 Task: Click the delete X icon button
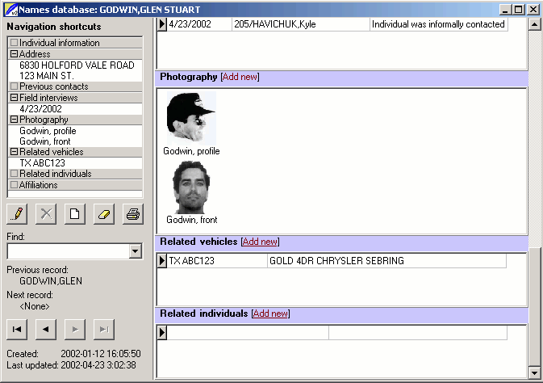click(46, 214)
